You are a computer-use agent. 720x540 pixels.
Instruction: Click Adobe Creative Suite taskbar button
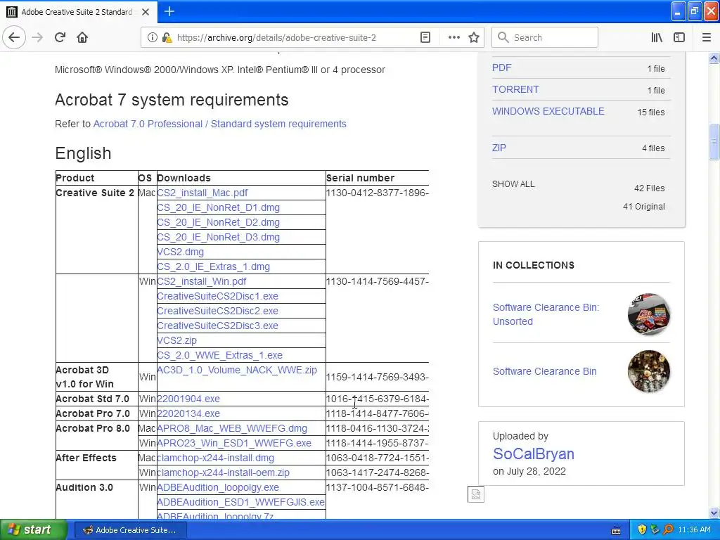pyautogui.click(x=131, y=530)
